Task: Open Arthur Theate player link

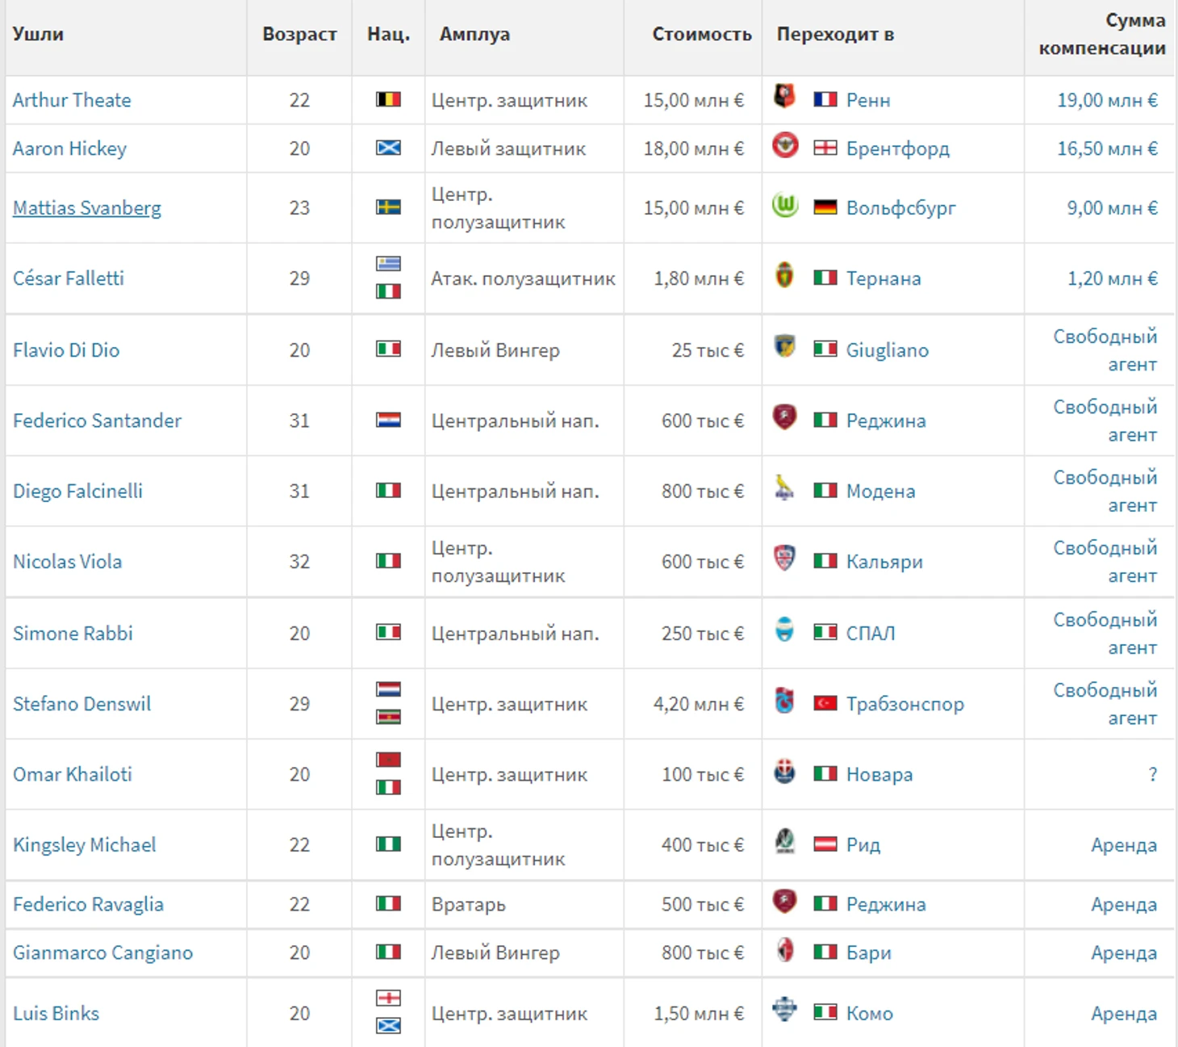Action: pos(72,100)
